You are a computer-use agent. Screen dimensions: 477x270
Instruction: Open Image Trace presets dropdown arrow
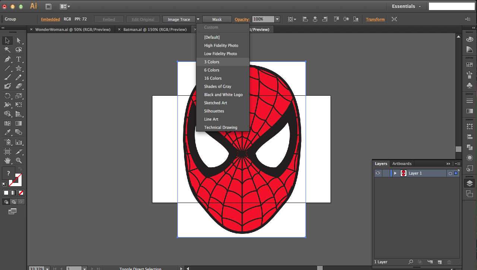tap(198, 19)
